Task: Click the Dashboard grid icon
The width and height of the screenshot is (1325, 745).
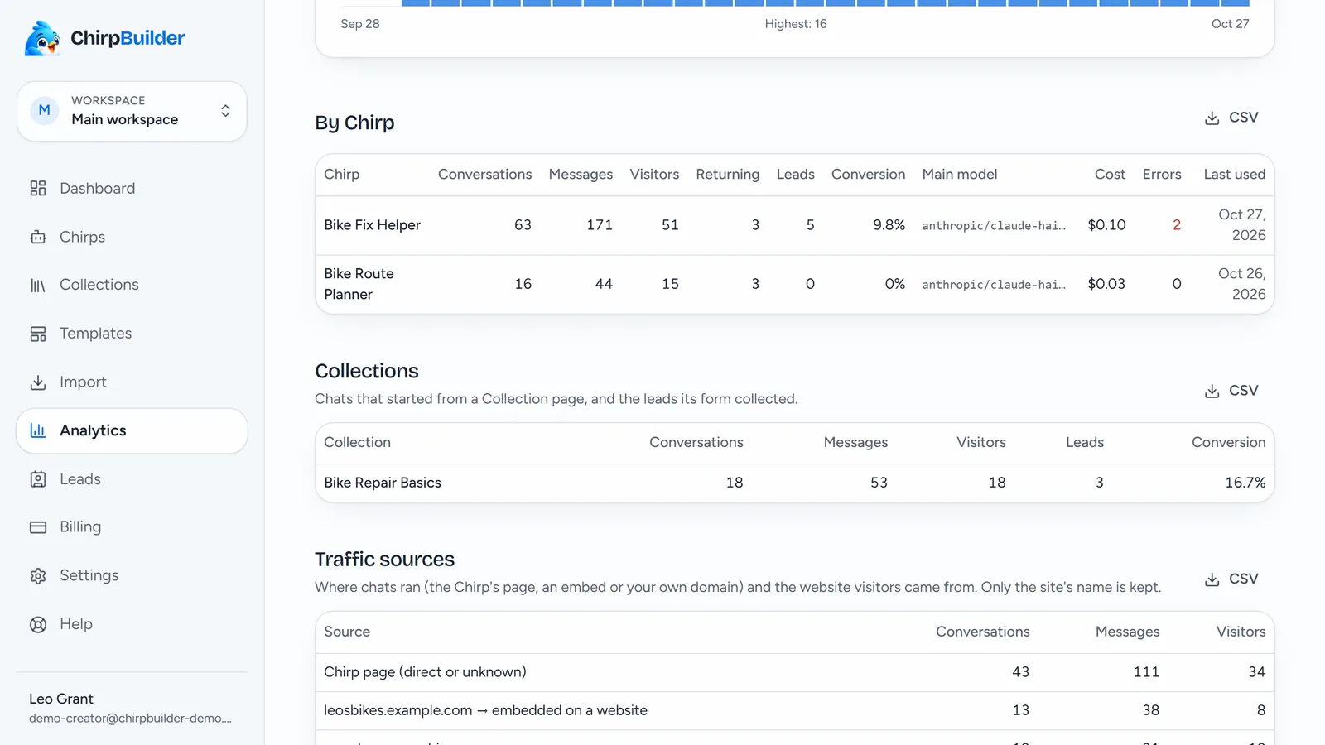Action: coord(38,189)
